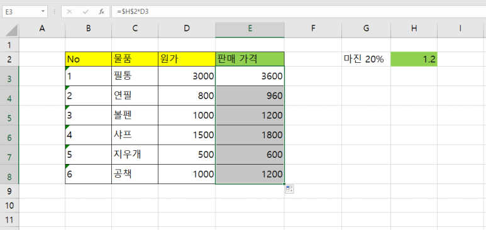Click the '연필' cell

click(x=135, y=96)
